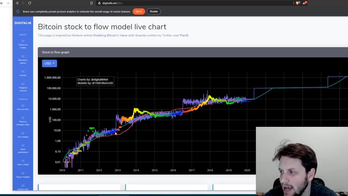348x196 pixels.
Task: Click the Charts by @digitalikNet annotation
Action: pyautogui.click(x=93, y=79)
